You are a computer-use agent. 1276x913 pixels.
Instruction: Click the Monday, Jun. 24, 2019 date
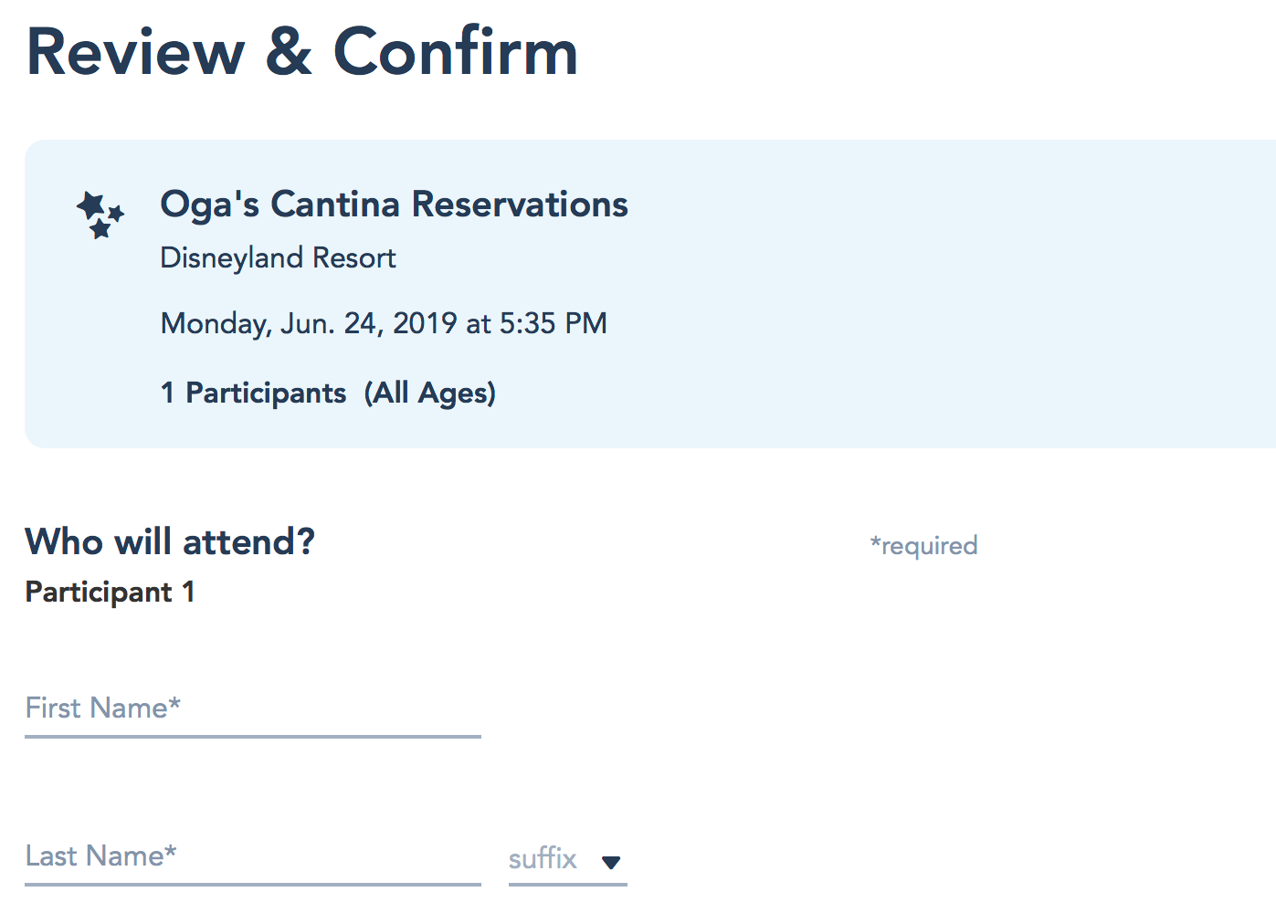(x=309, y=323)
